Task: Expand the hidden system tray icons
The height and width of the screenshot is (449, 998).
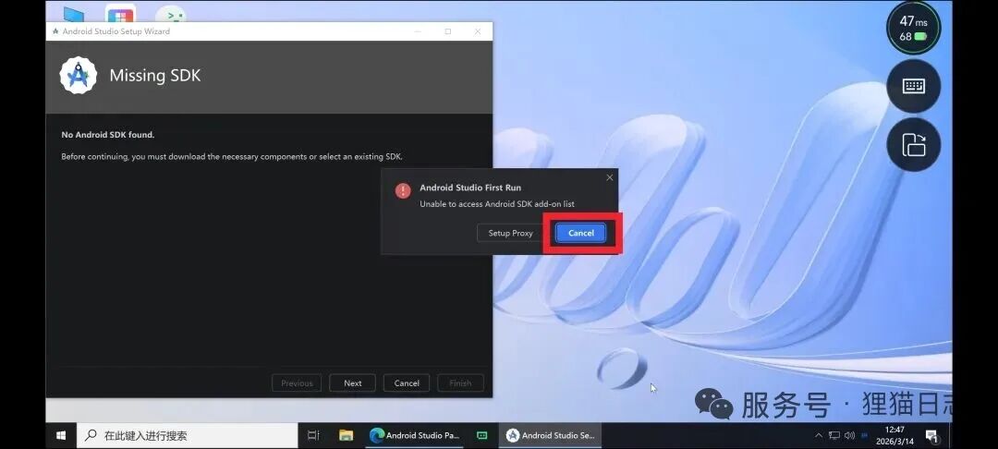Action: pyautogui.click(x=819, y=436)
